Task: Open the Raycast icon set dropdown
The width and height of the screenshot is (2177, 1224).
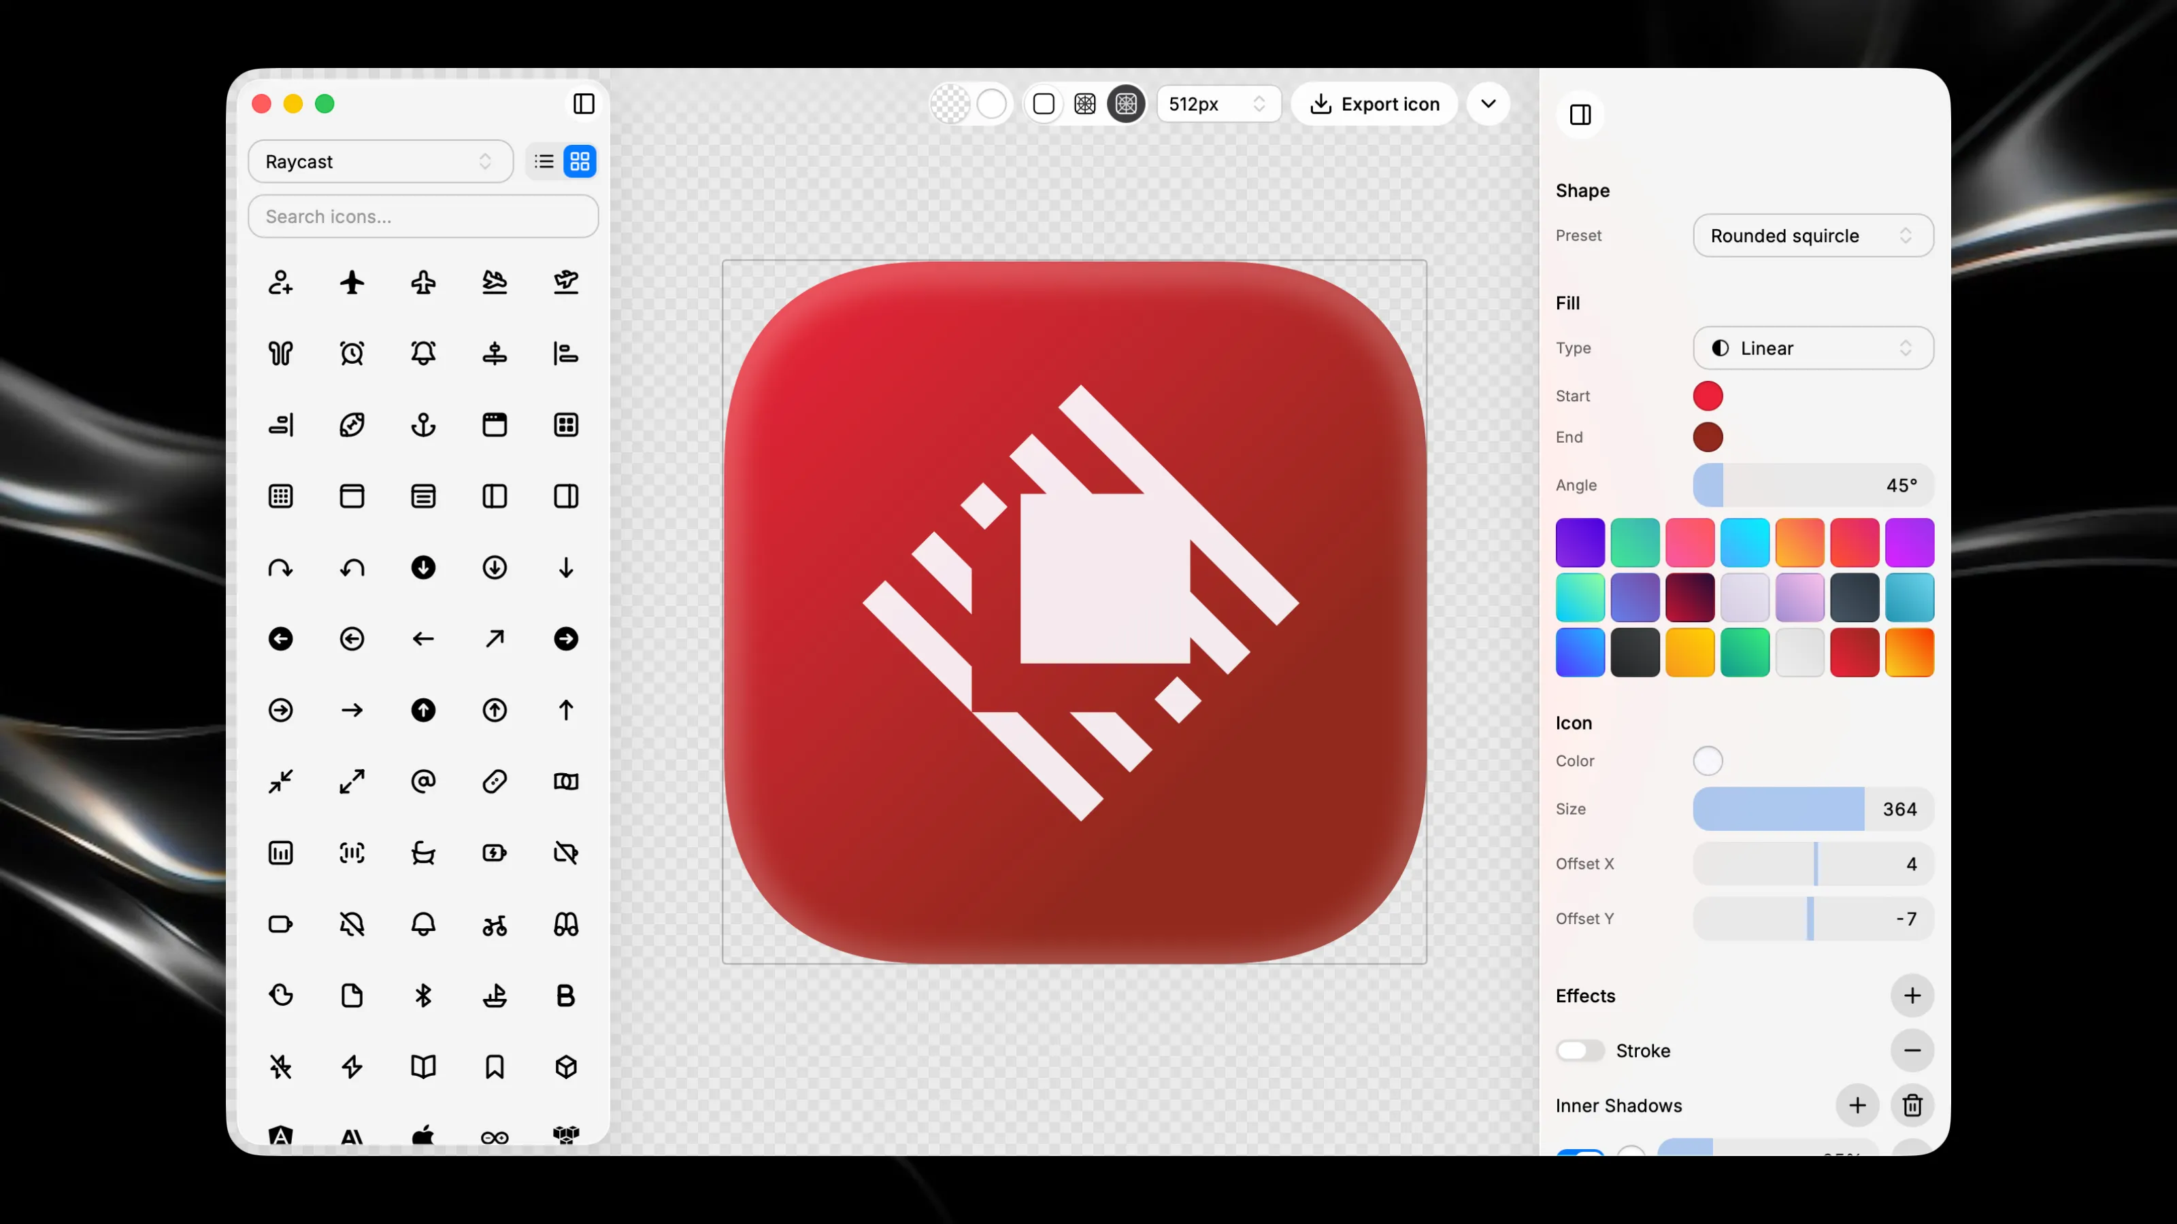Action: coord(380,161)
